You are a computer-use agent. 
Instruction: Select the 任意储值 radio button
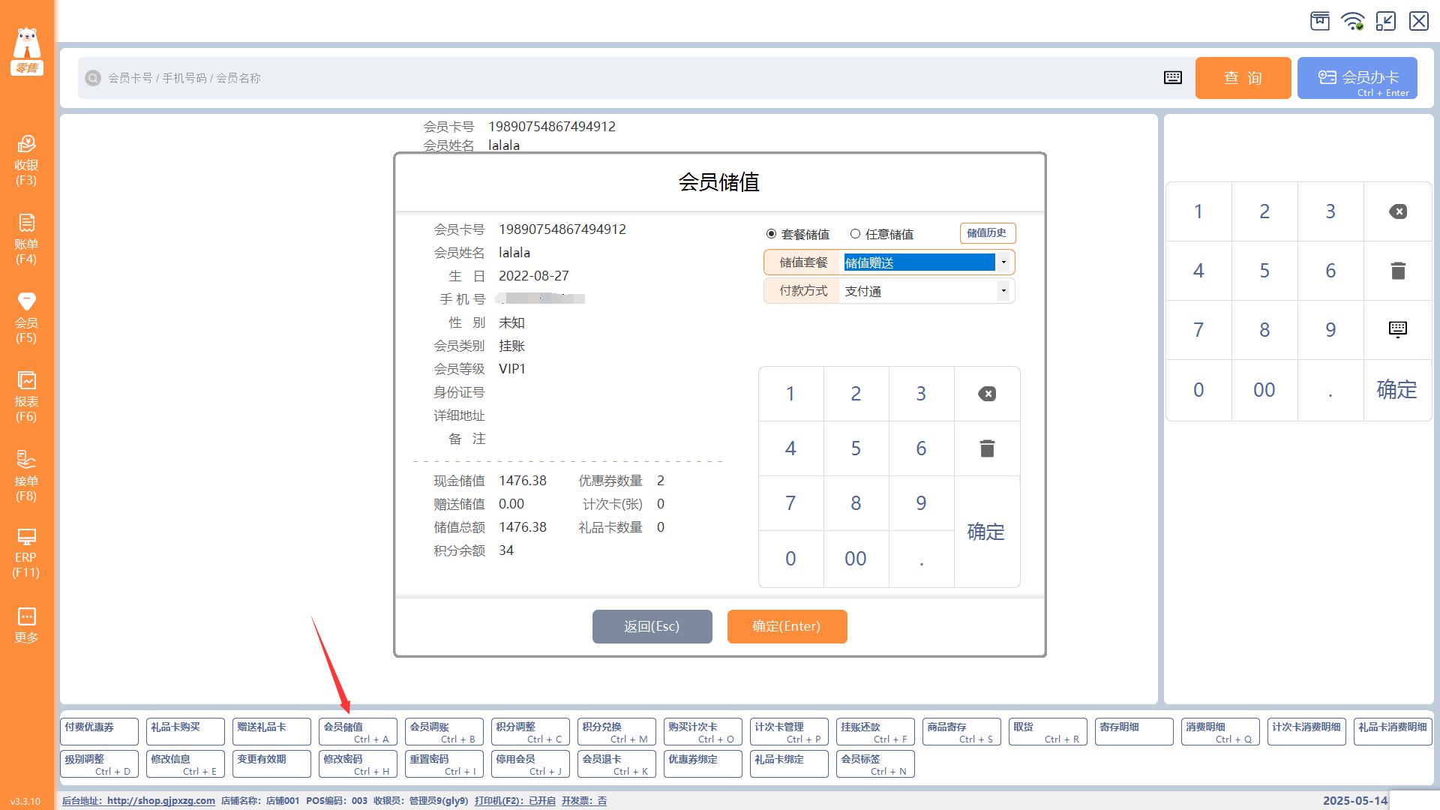(x=855, y=234)
